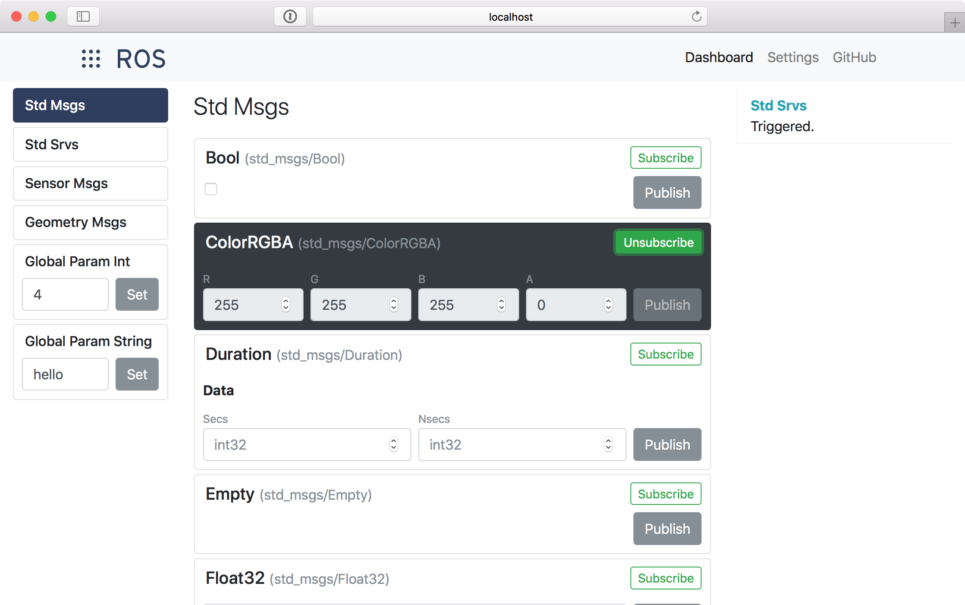Image resolution: width=965 pixels, height=605 pixels.
Task: Toggle the browser sidebar icon
Action: (83, 16)
